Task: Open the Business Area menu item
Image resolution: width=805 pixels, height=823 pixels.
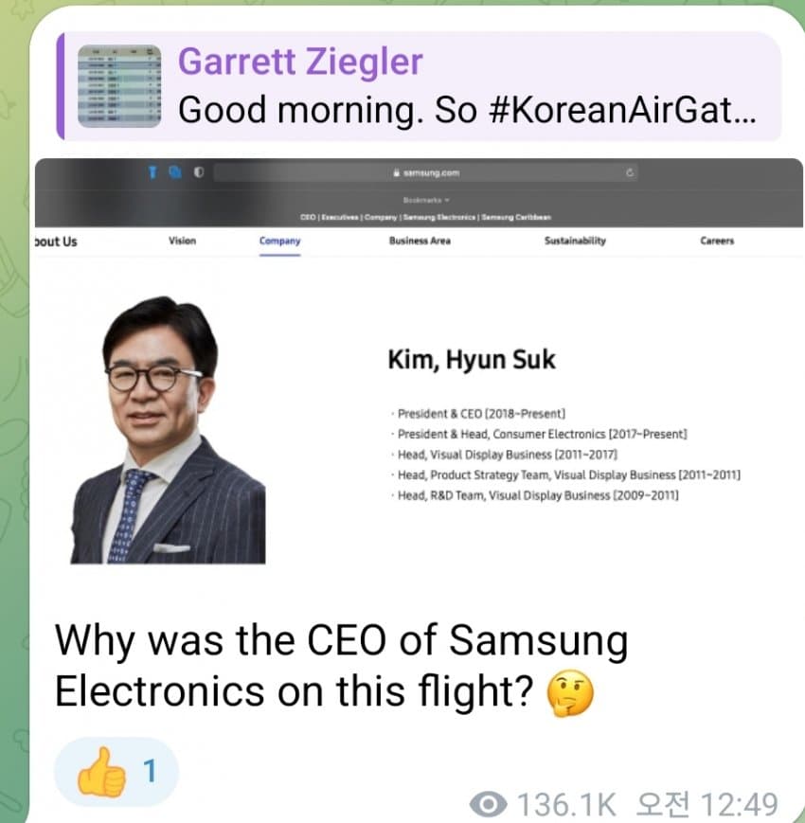Action: tap(420, 241)
